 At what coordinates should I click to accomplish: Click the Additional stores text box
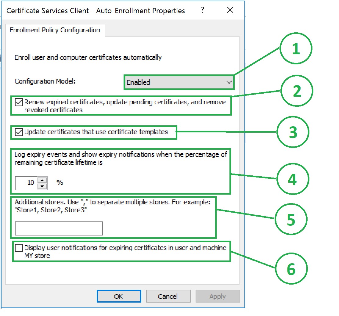[59, 228]
